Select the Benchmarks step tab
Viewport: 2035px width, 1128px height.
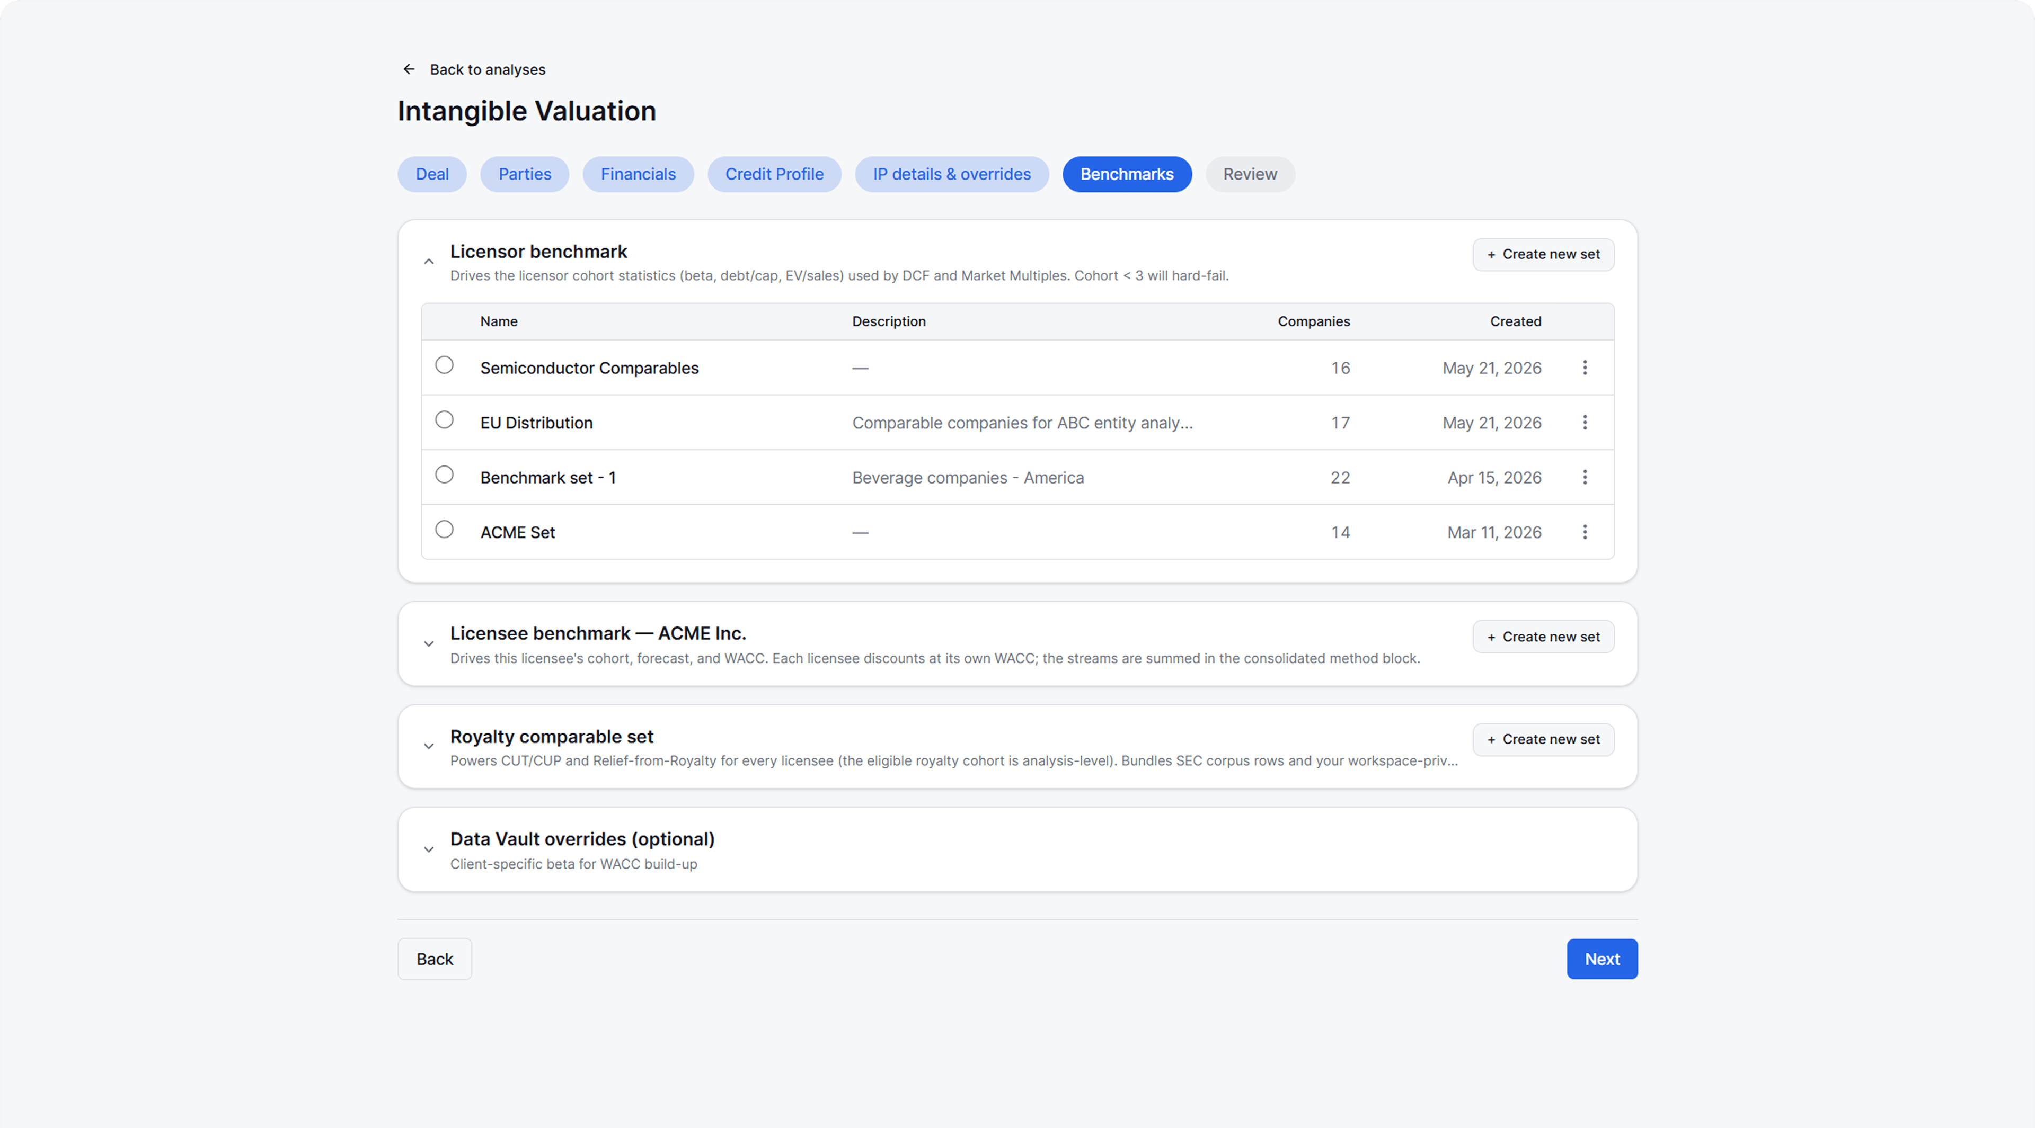(1127, 174)
